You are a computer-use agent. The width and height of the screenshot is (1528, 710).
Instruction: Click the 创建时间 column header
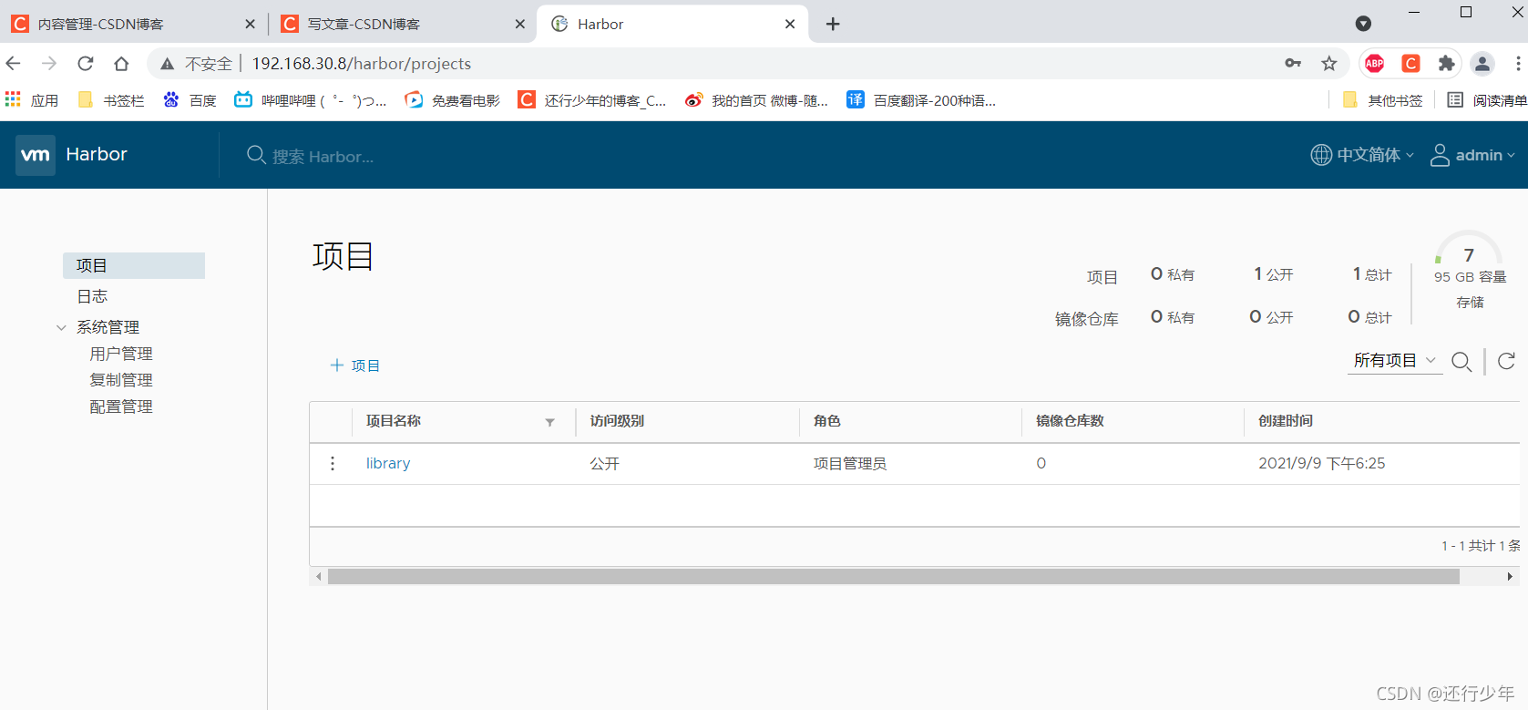coord(1286,421)
